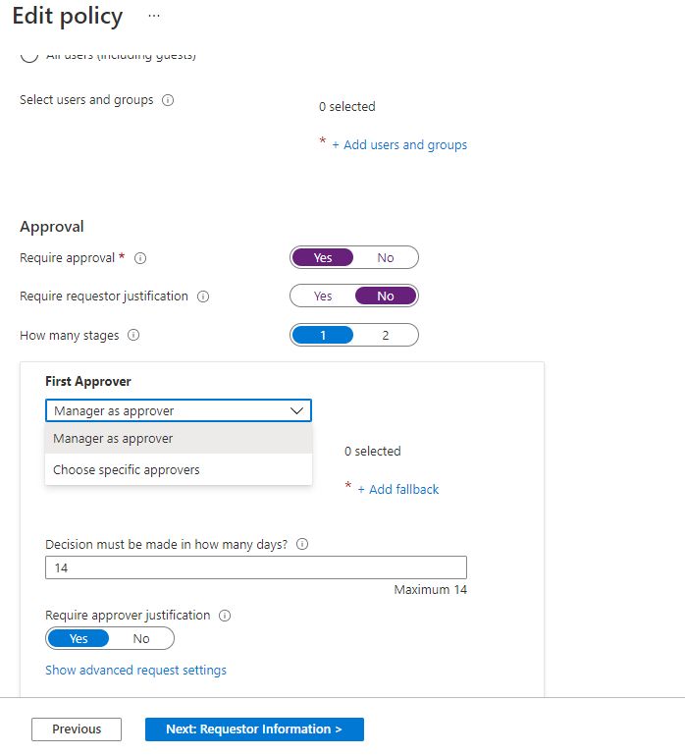This screenshot has height=755, width=685.
Task: Click info icon next to decision days question
Action: [302, 545]
